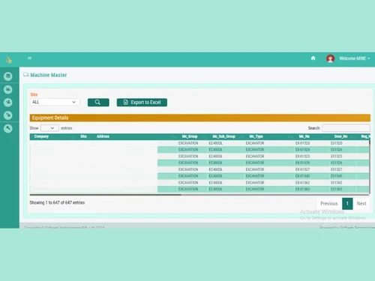Click the Previous pagination button
Screen dimensions: 375x281
pyautogui.click(x=329, y=204)
